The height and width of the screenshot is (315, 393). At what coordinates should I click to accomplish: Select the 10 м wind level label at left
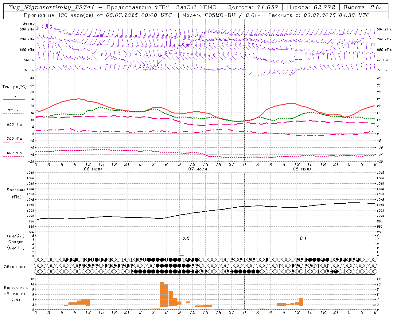[x=30, y=70]
